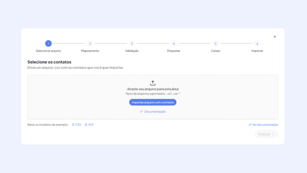The height and width of the screenshot is (173, 307).
Task: Click the chevron arrow on the Avançar button
Action: (x=273, y=134)
